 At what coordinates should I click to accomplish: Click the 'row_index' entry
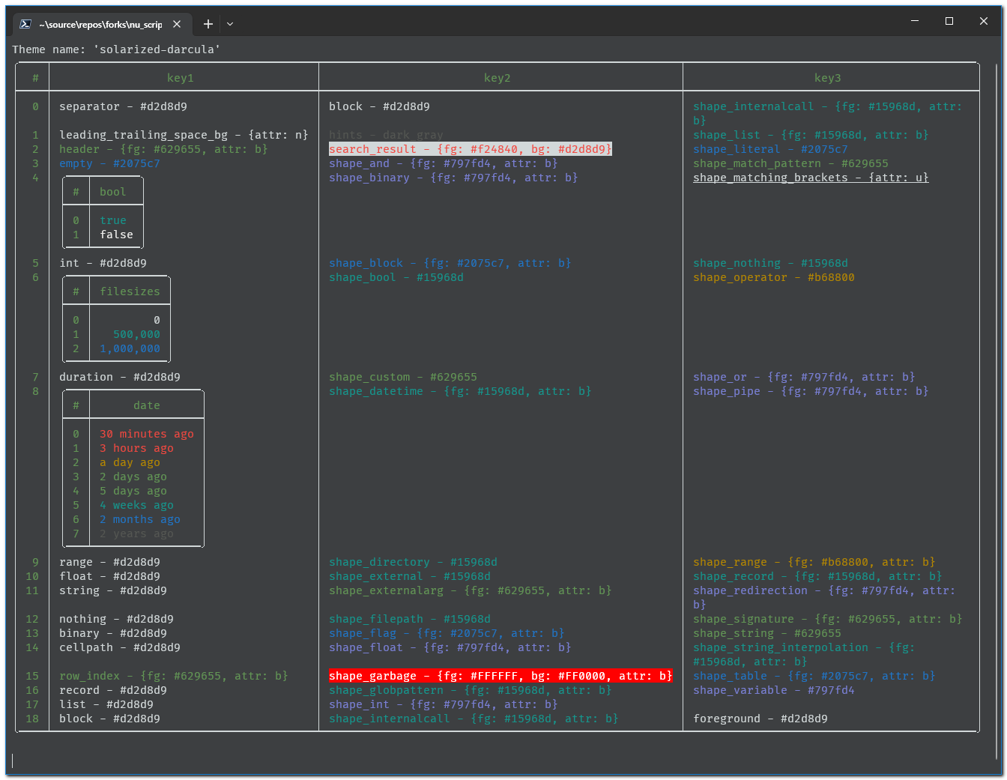(174, 676)
